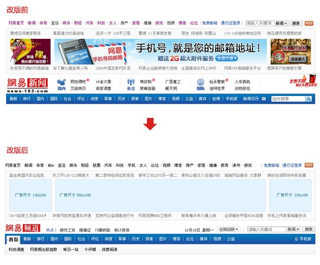Open the 新闻 search-type dropdown in 改版后 header
The width and height of the screenshot is (320, 265).
(293, 229)
